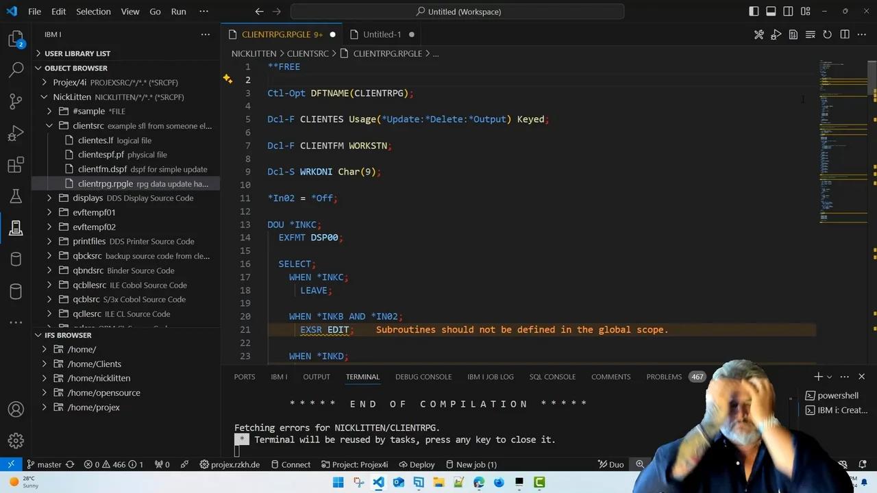877x493 pixels.
Task: Split the editor to the right
Action: (845, 34)
